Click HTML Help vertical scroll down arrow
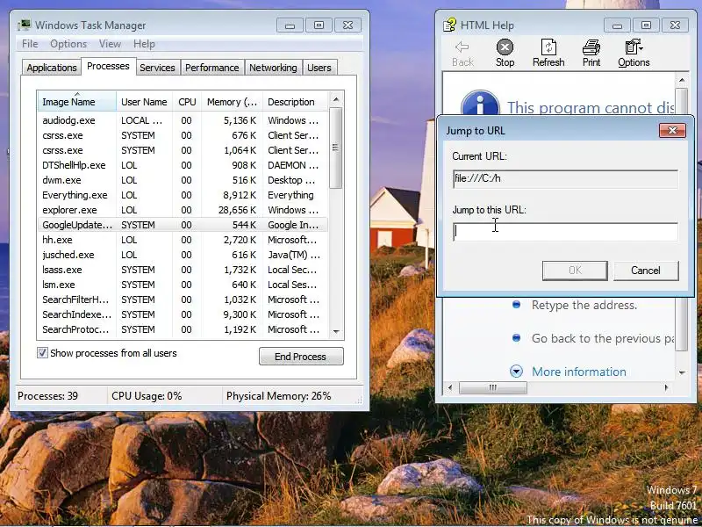The image size is (702, 527). click(682, 372)
